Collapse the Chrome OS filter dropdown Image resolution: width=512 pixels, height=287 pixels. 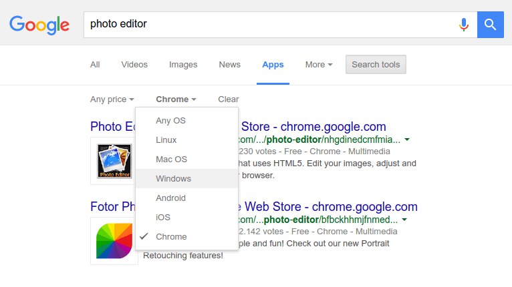pyautogui.click(x=176, y=99)
